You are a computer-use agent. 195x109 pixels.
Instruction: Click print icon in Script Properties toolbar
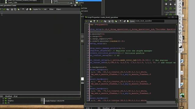[97, 21]
